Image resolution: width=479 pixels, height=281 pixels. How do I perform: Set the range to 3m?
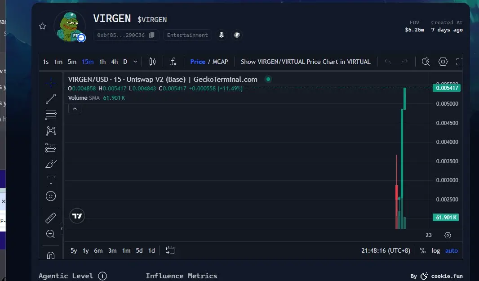(x=112, y=251)
